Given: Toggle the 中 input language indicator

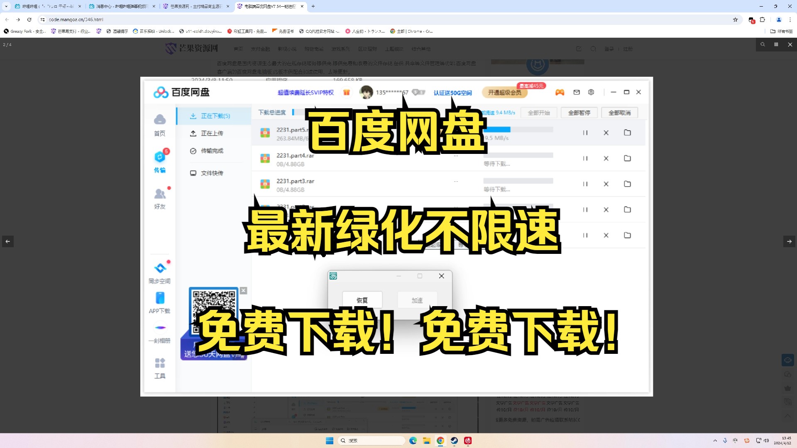Looking at the screenshot, I should coord(735,441).
